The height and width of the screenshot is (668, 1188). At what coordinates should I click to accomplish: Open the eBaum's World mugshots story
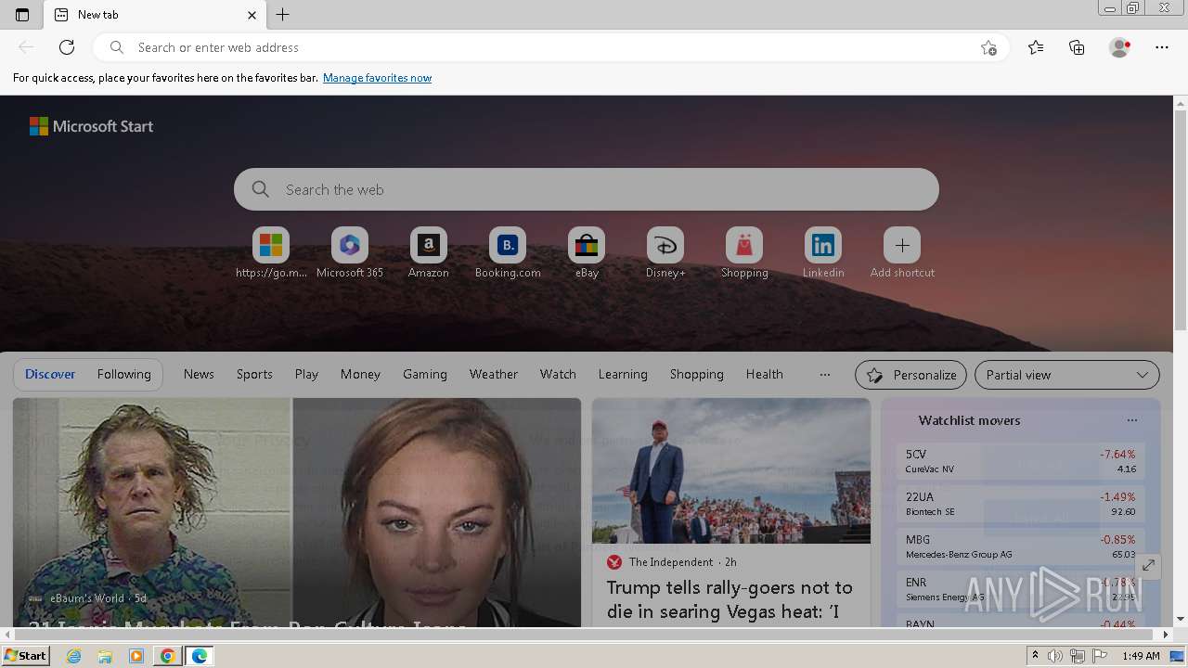(x=297, y=513)
